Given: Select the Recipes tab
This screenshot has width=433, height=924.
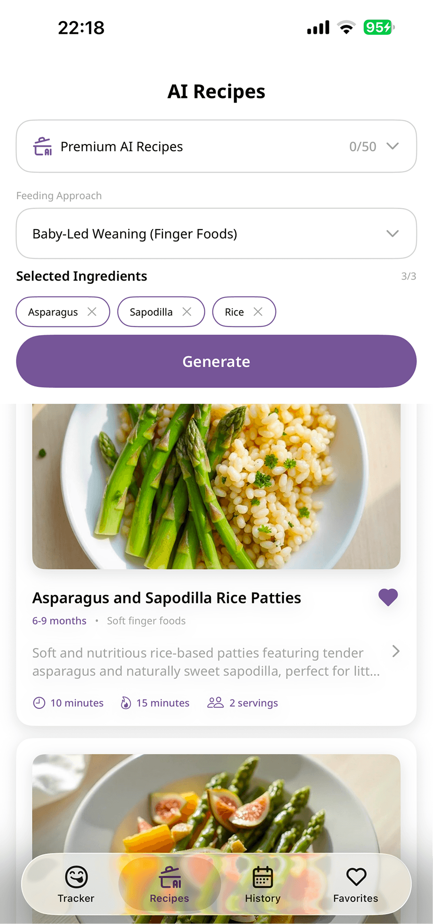Looking at the screenshot, I should [x=169, y=884].
